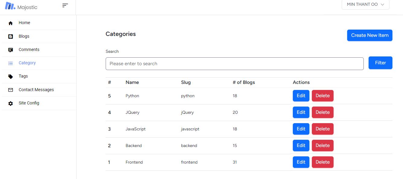Image resolution: width=403 pixels, height=179 pixels.
Task: Open the MIN THANT OO user dropdown
Action: click(365, 5)
